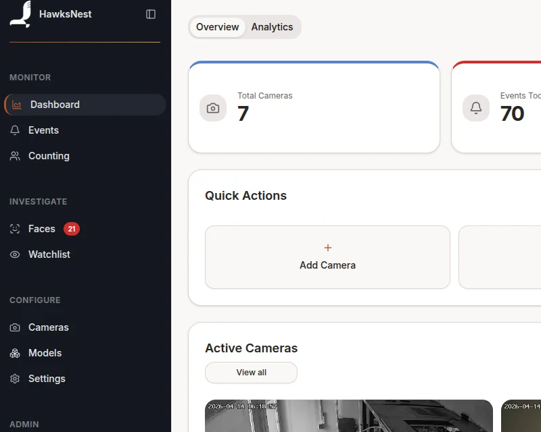Image resolution: width=541 pixels, height=432 pixels.
Task: Open the first active camera thumbnail
Action: coord(349,416)
